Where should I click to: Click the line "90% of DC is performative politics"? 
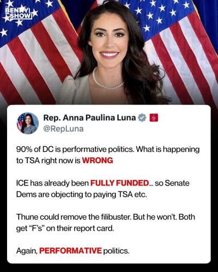75,150
